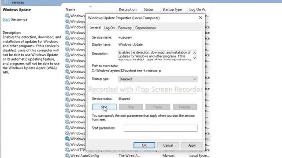
Task: Click the Windows Update heading in the left pane
Action: tap(17, 10)
